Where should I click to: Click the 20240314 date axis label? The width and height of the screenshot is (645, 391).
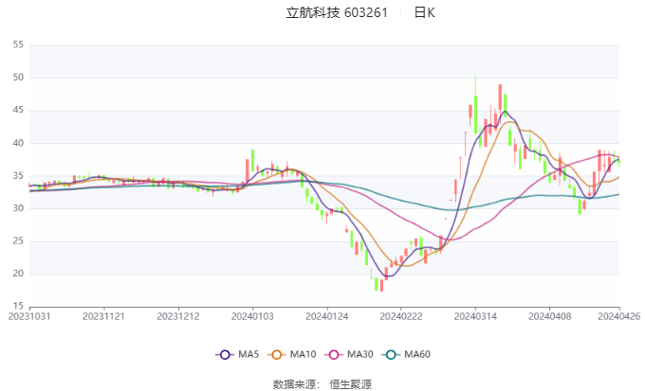[x=475, y=316]
